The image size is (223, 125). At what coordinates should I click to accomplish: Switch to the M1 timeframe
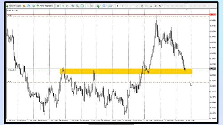pyautogui.click(x=168, y=6)
